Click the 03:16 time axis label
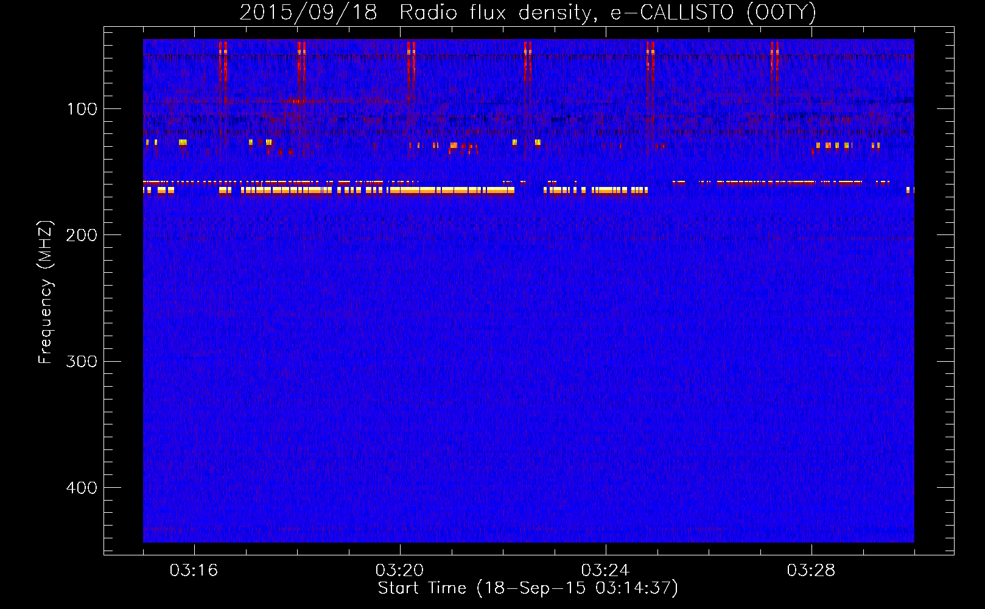Viewport: 985px width, 609px height. 194,570
